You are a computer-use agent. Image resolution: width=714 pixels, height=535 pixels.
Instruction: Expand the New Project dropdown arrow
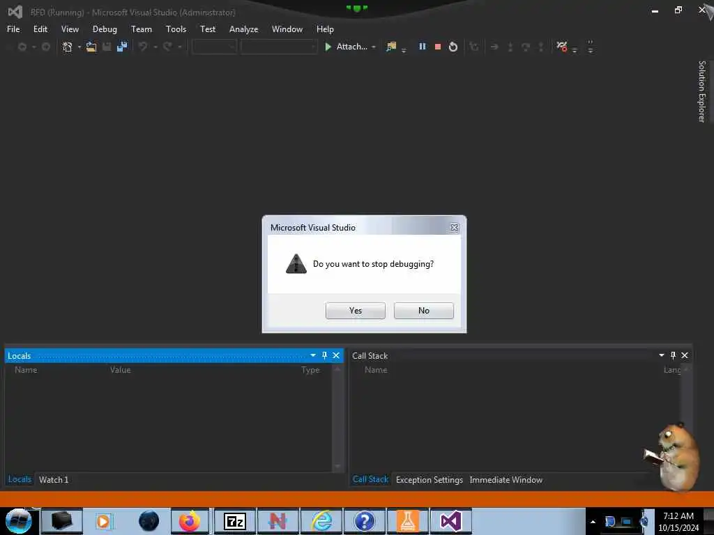[x=79, y=47]
